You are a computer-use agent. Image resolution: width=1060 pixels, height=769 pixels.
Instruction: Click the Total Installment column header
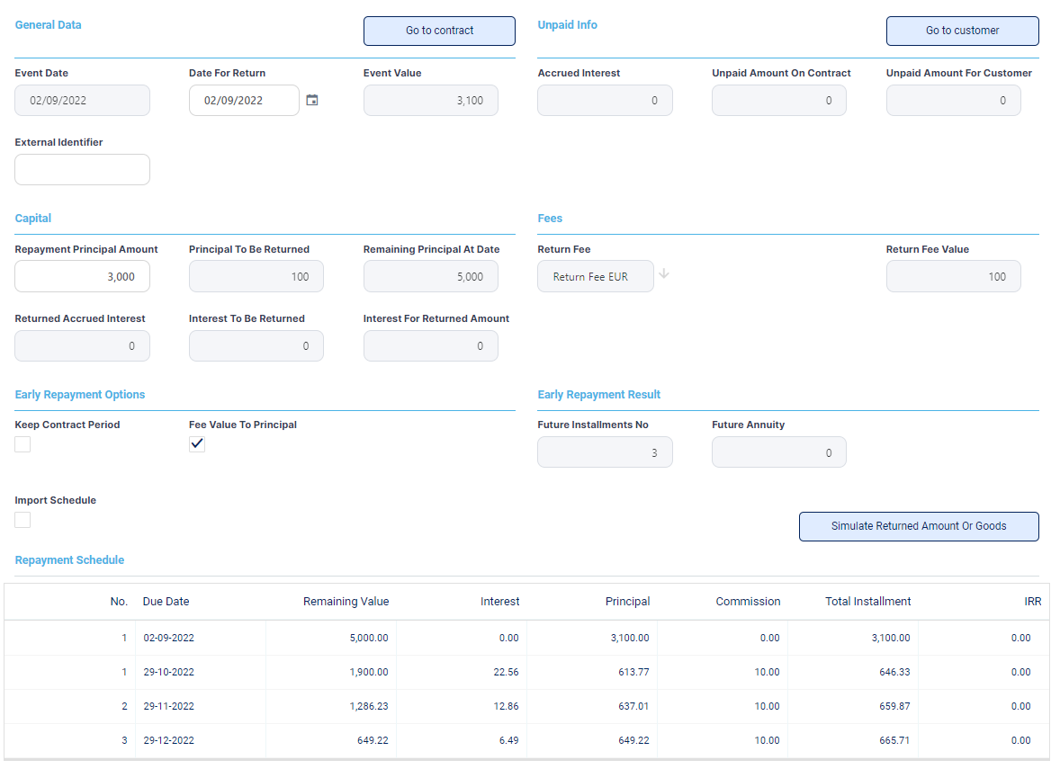click(867, 602)
